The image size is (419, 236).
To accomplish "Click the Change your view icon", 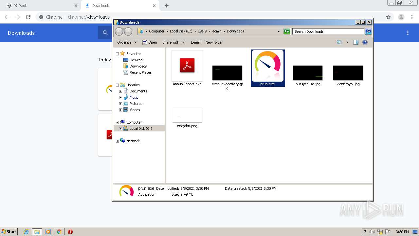I will coord(339,42).
